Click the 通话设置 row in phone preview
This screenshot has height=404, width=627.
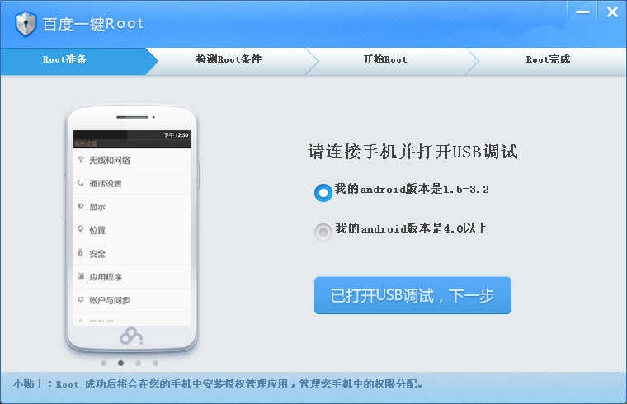131,183
